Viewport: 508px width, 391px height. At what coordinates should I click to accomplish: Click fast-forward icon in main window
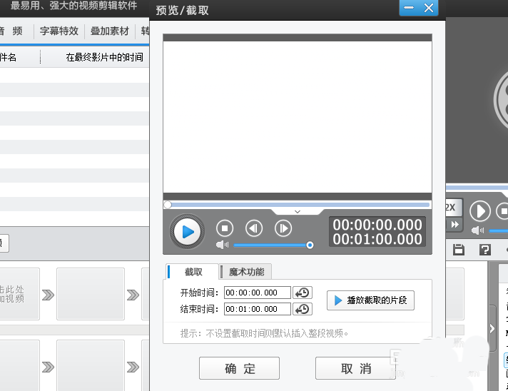pos(454,225)
